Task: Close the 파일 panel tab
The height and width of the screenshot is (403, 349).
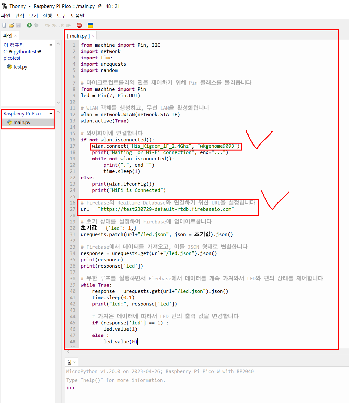Action: coord(15,36)
